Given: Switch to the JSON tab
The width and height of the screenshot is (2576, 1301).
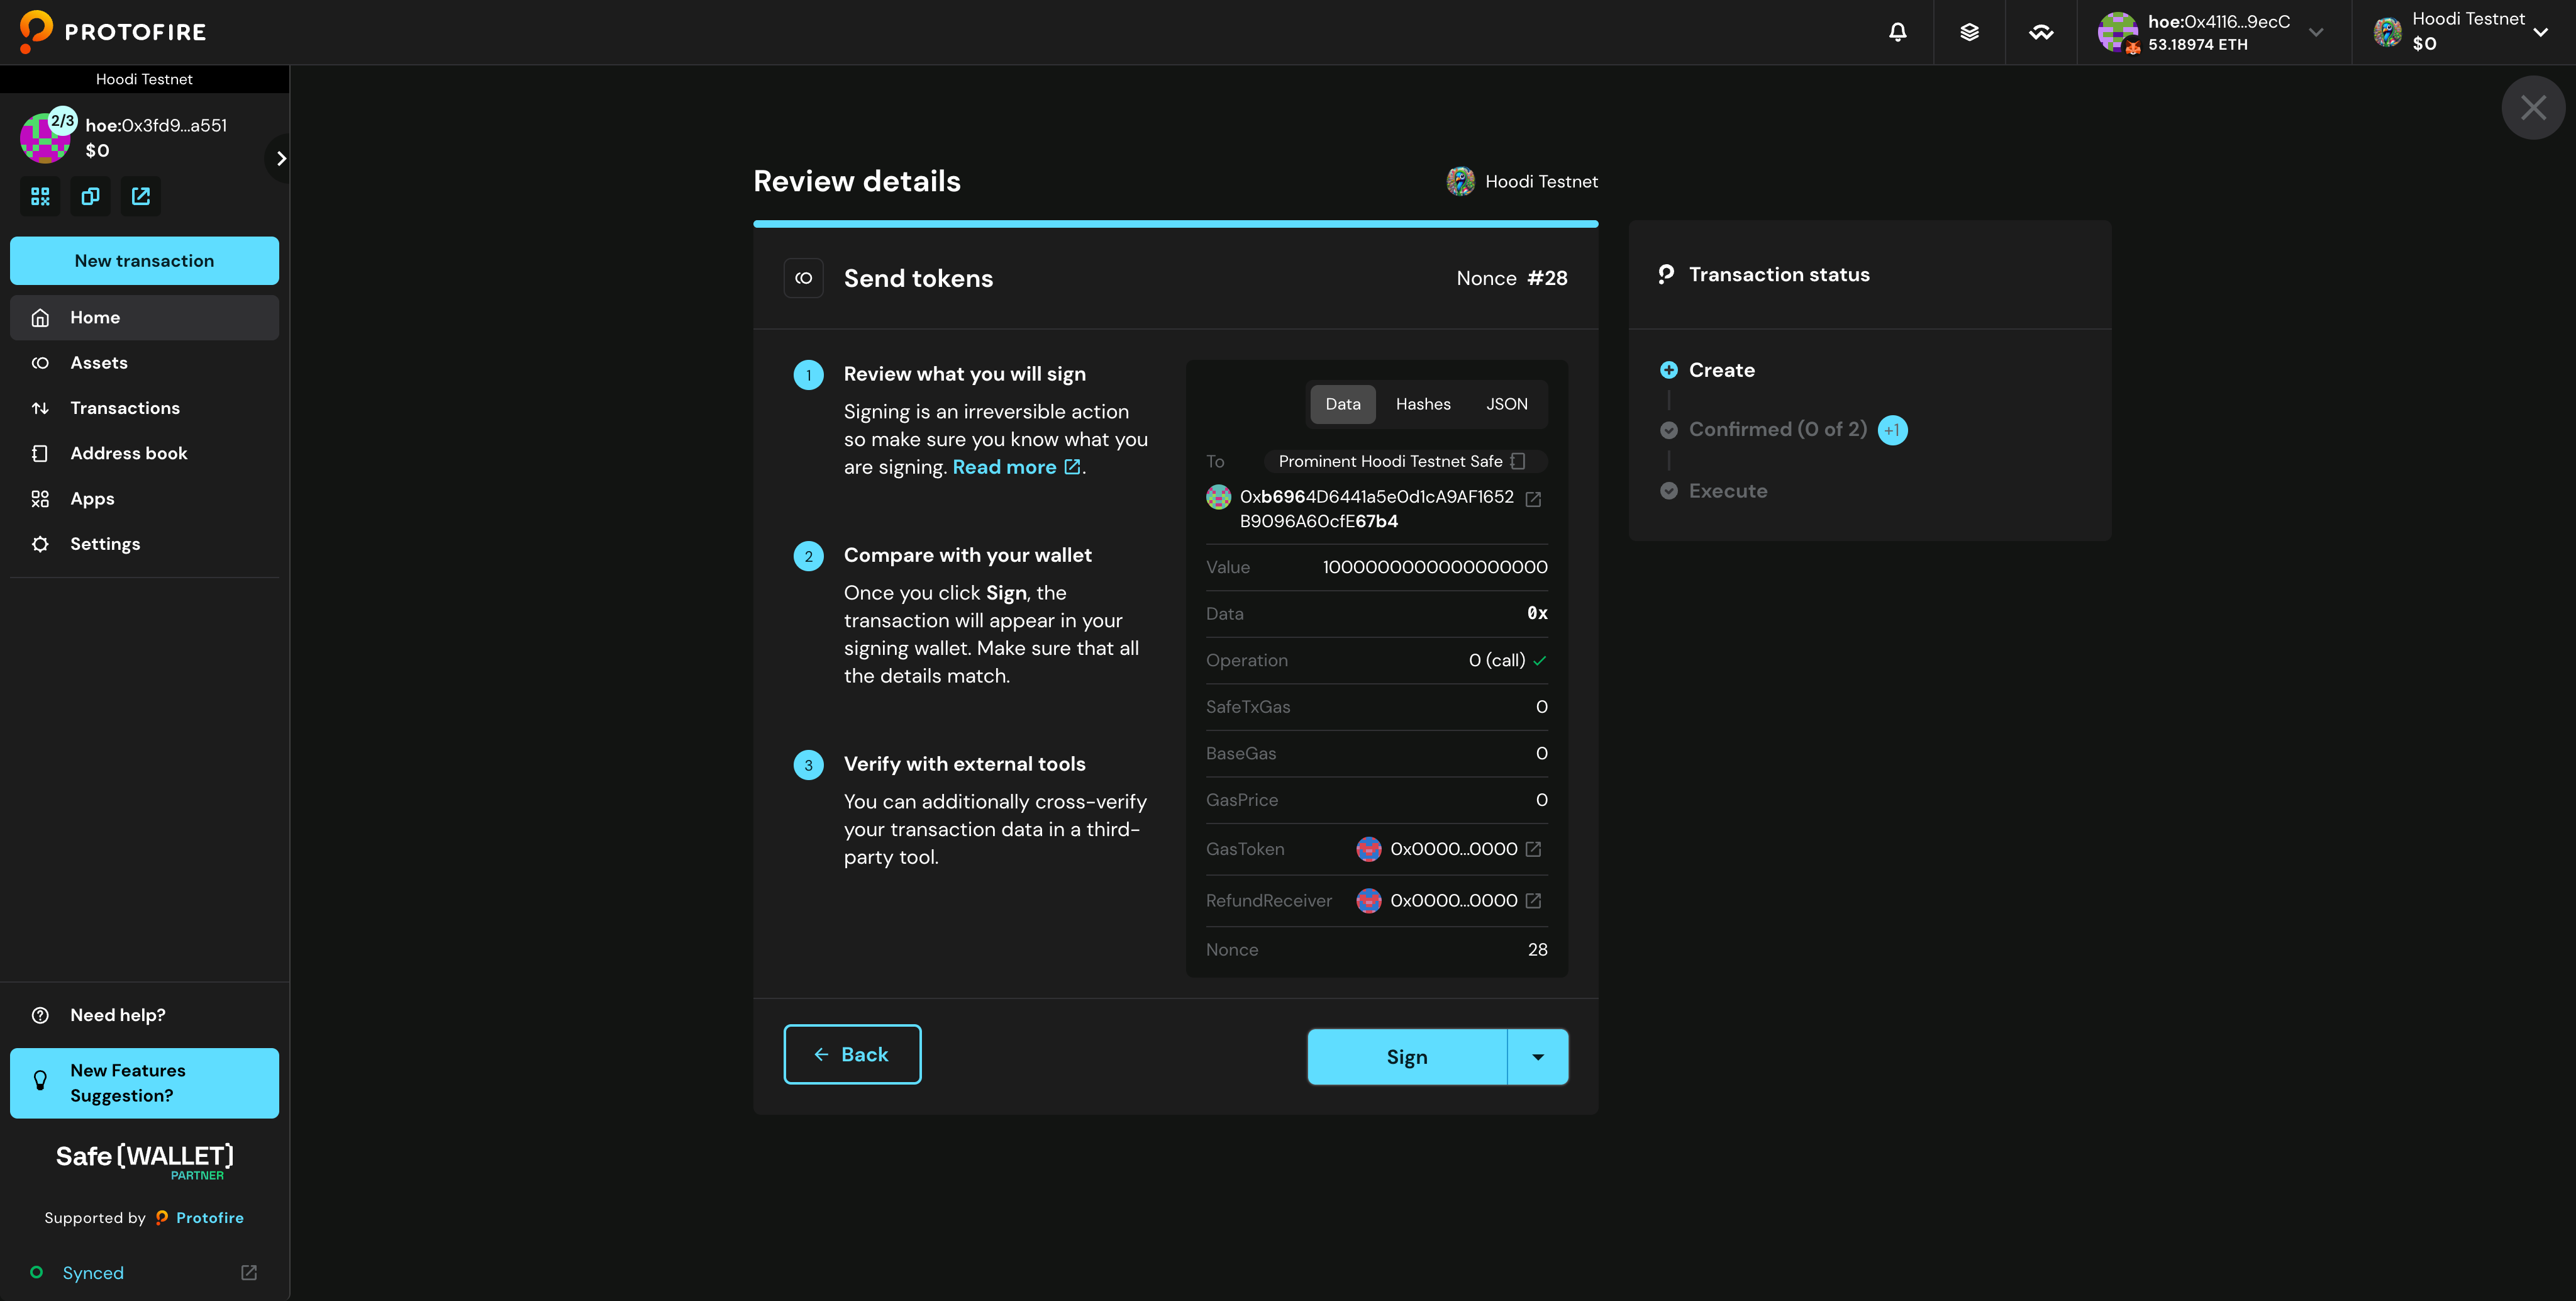Looking at the screenshot, I should pyautogui.click(x=1506, y=404).
